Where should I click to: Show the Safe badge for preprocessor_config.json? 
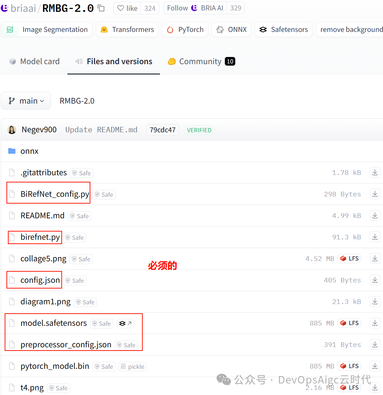pos(127,345)
